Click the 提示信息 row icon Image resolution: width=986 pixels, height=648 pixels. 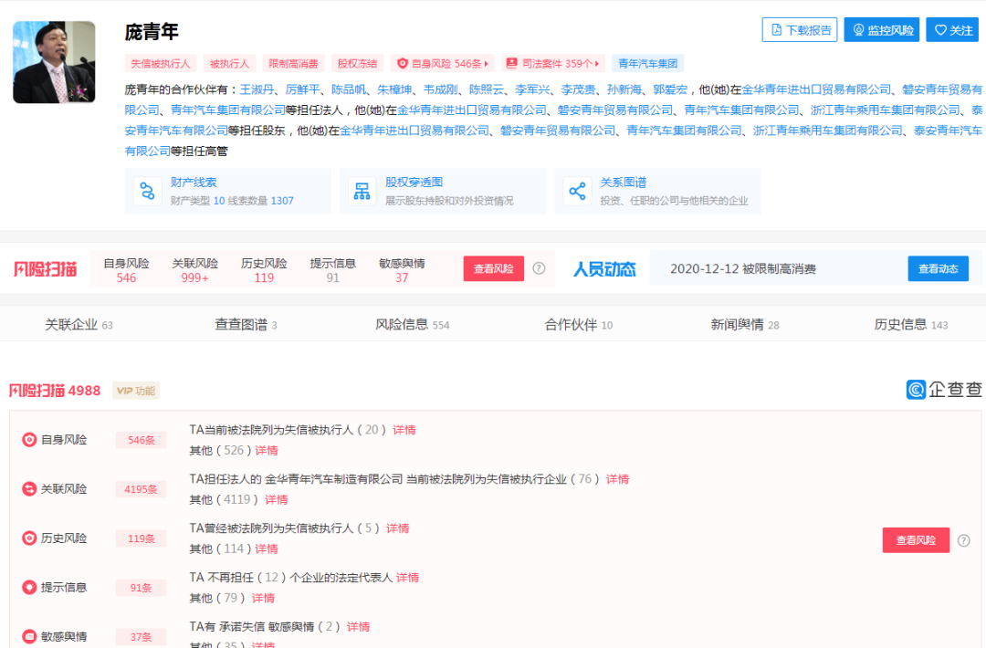pyautogui.click(x=29, y=587)
